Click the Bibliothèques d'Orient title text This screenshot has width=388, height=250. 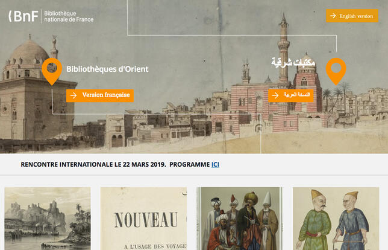(107, 69)
